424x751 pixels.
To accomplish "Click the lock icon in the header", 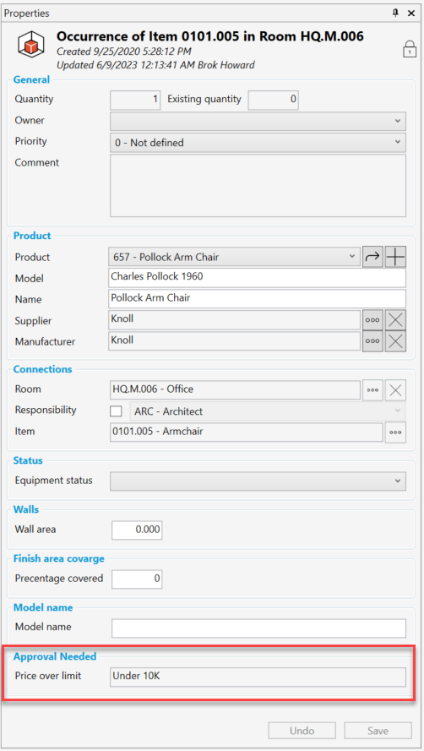I will pyautogui.click(x=409, y=49).
